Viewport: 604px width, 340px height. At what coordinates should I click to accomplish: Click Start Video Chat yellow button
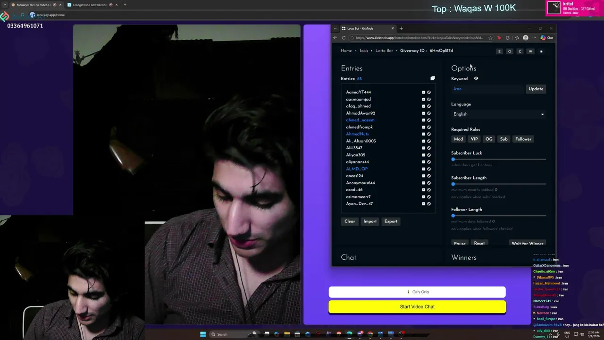click(417, 307)
